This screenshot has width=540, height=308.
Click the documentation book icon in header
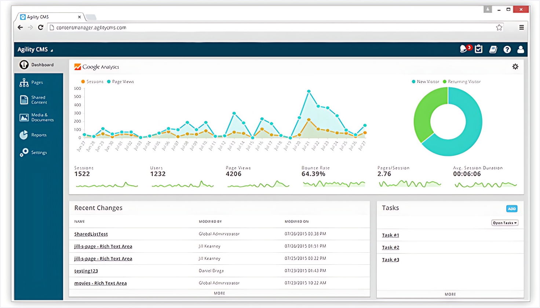493,49
